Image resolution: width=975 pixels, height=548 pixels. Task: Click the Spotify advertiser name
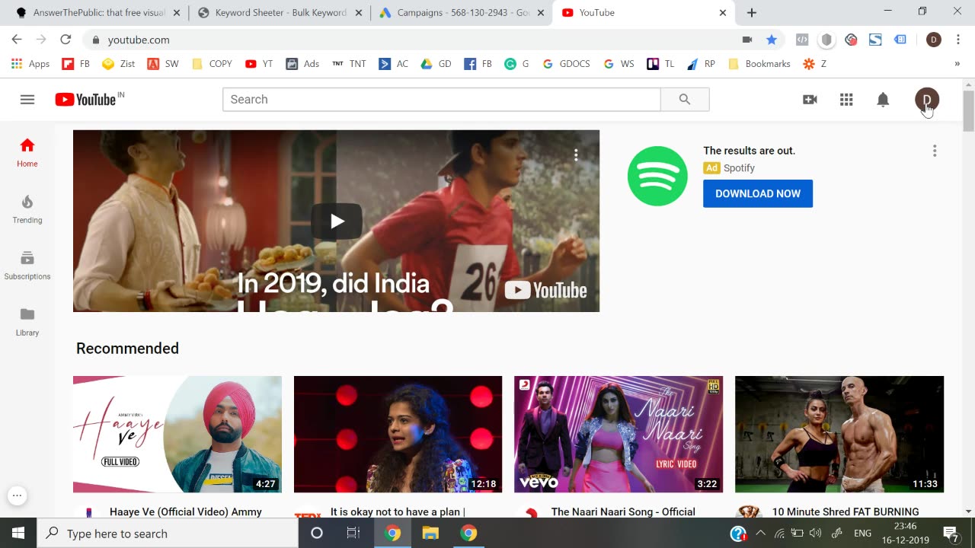[739, 168]
